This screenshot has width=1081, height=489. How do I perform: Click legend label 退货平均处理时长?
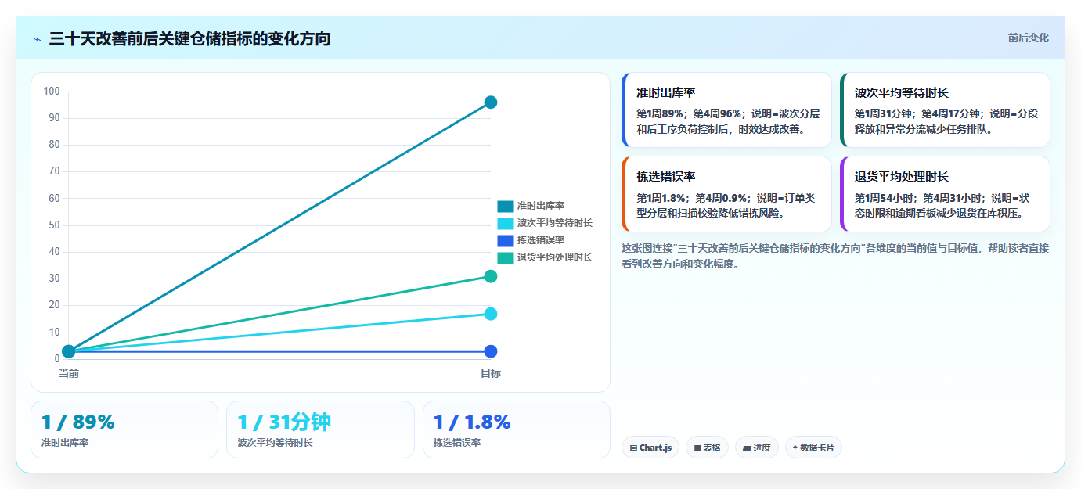555,257
